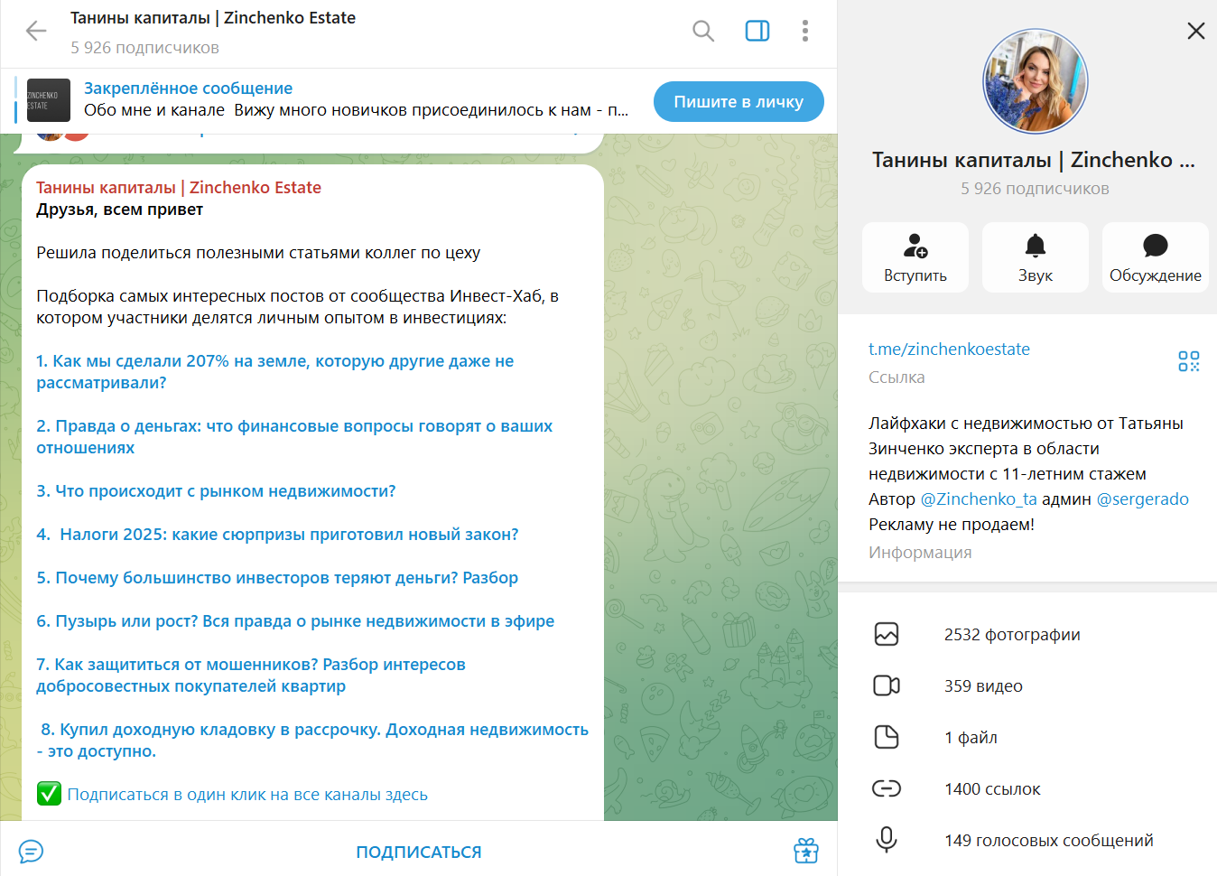The image size is (1217, 876).
Task: Click the gift icon in bottom bar
Action: tap(806, 851)
